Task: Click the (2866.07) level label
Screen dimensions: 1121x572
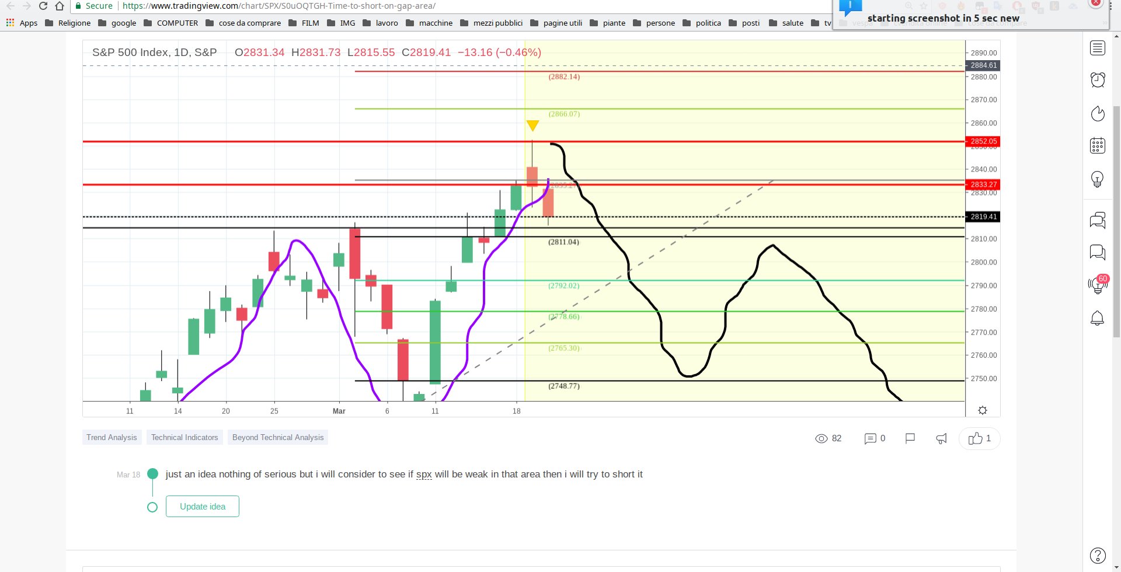Action: 564,114
